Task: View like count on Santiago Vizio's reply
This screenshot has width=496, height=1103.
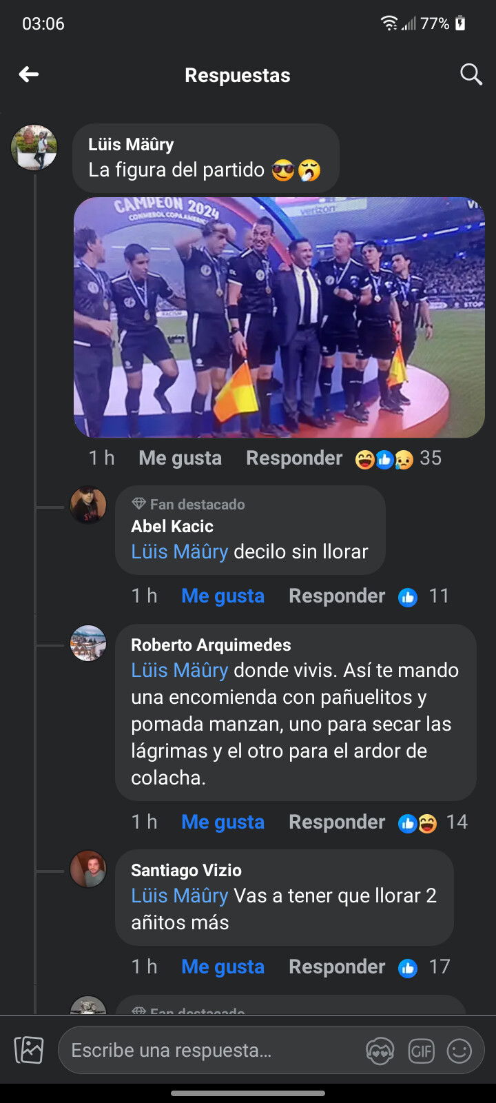Action: (424, 967)
